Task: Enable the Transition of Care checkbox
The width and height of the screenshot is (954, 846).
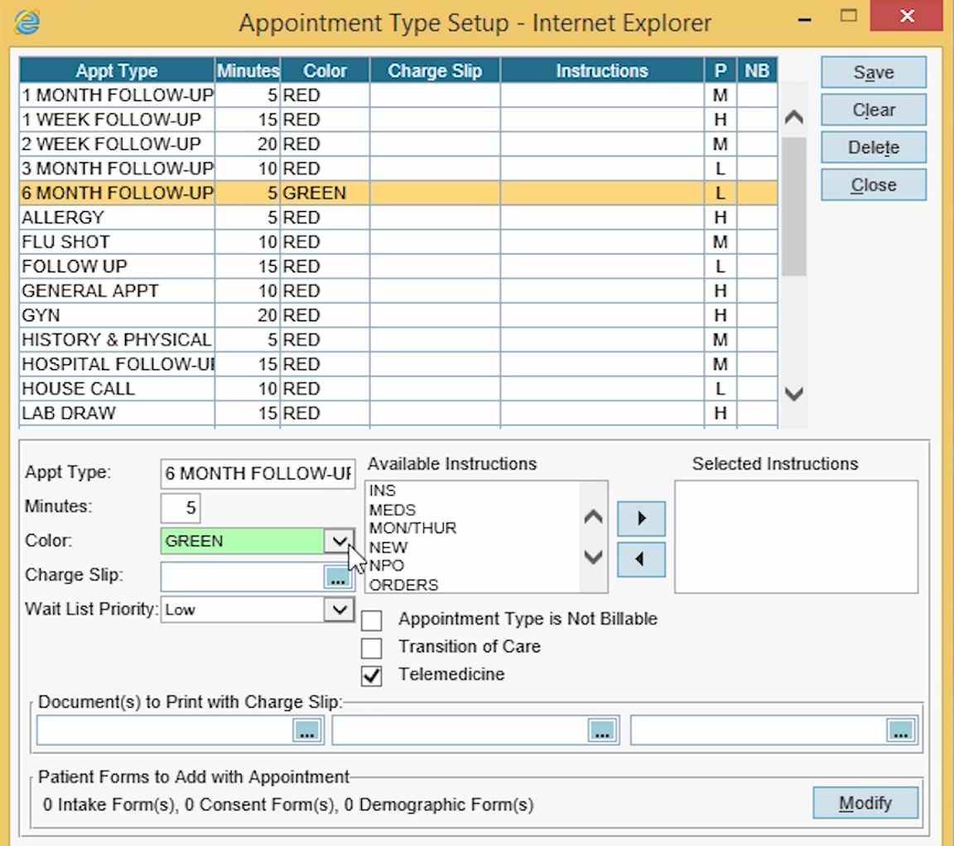Action: pyautogui.click(x=372, y=647)
